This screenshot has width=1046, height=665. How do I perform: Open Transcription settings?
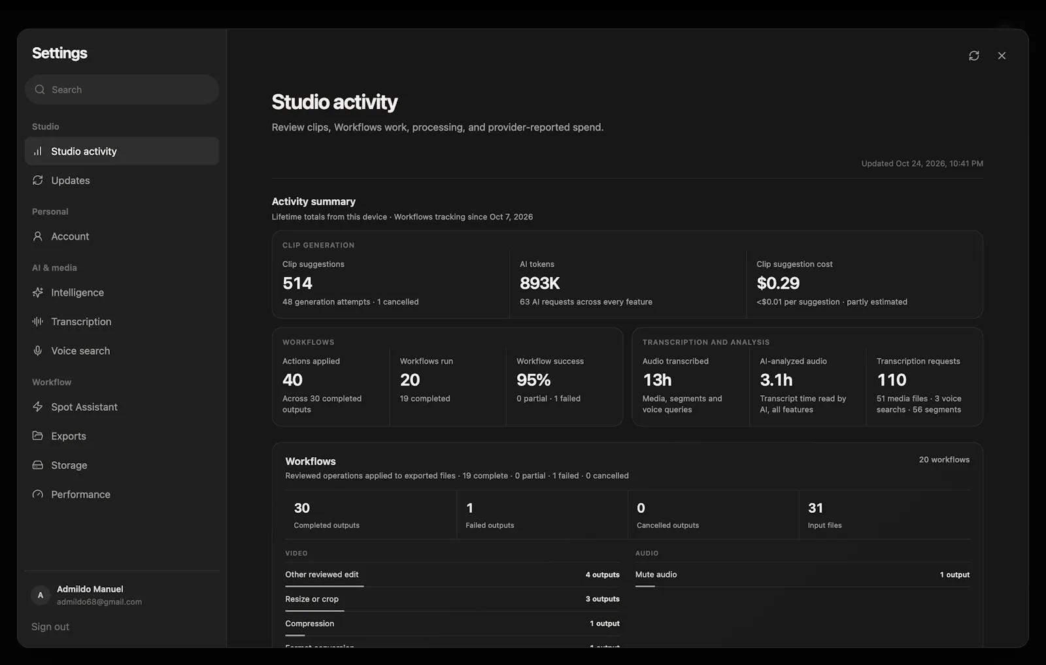(122, 321)
